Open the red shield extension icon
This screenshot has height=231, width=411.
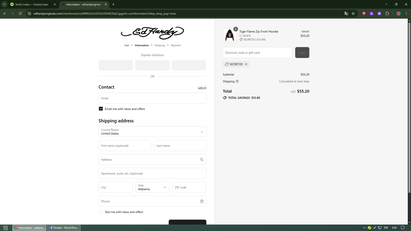(x=364, y=13)
